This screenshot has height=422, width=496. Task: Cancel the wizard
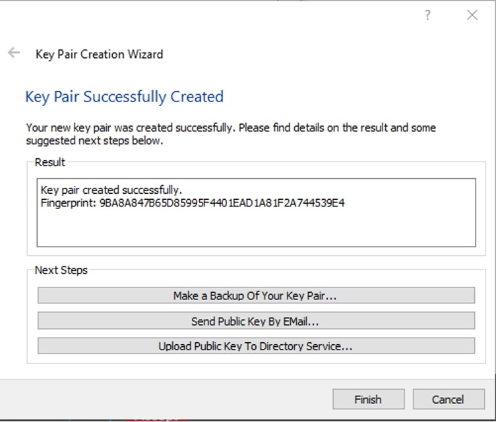pyautogui.click(x=449, y=399)
